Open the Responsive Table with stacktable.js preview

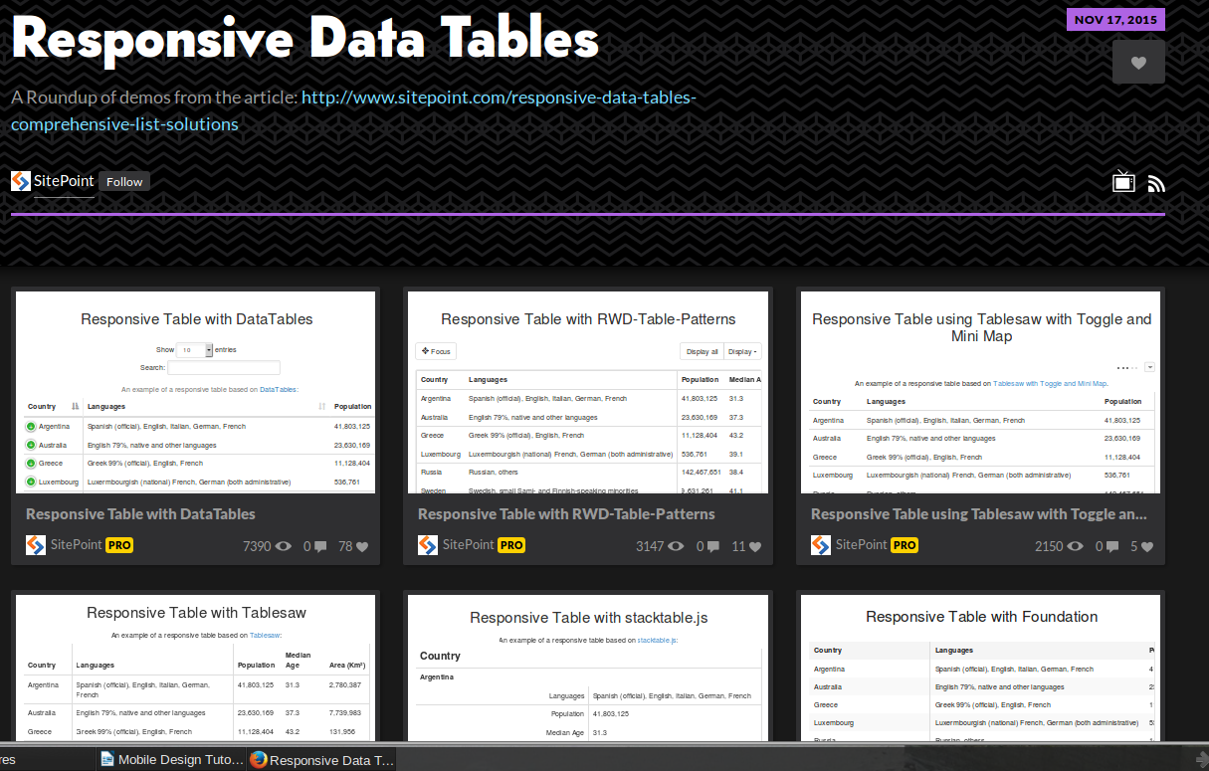click(x=588, y=667)
